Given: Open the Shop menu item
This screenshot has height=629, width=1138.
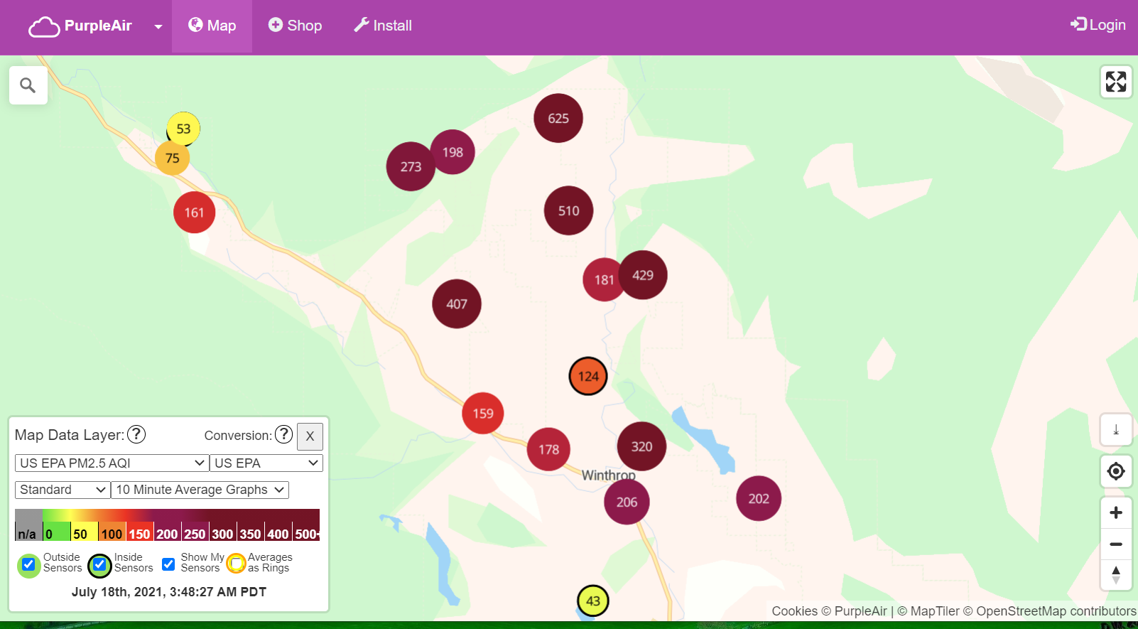Looking at the screenshot, I should [x=295, y=26].
